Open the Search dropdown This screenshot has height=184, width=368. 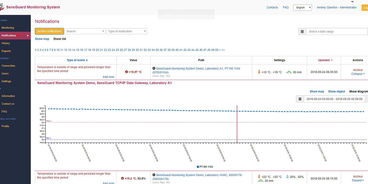click(x=85, y=31)
